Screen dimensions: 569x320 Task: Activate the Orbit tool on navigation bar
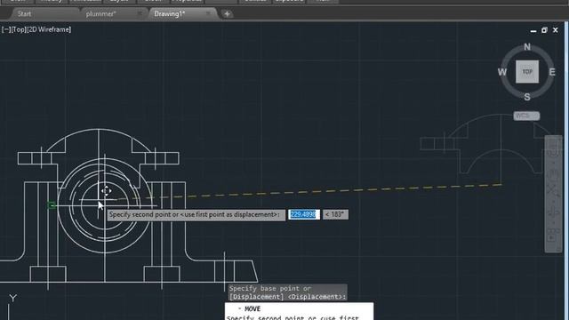553,212
